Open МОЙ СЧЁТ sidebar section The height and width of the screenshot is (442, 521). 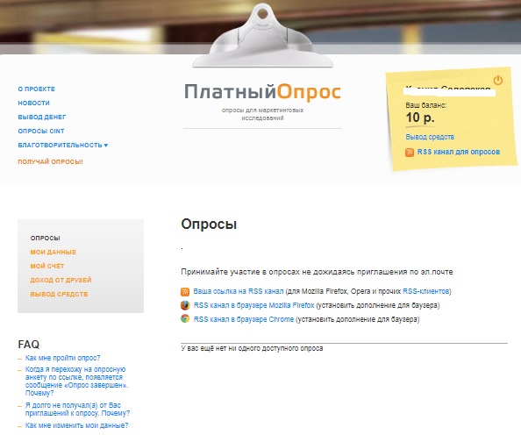[x=47, y=266]
